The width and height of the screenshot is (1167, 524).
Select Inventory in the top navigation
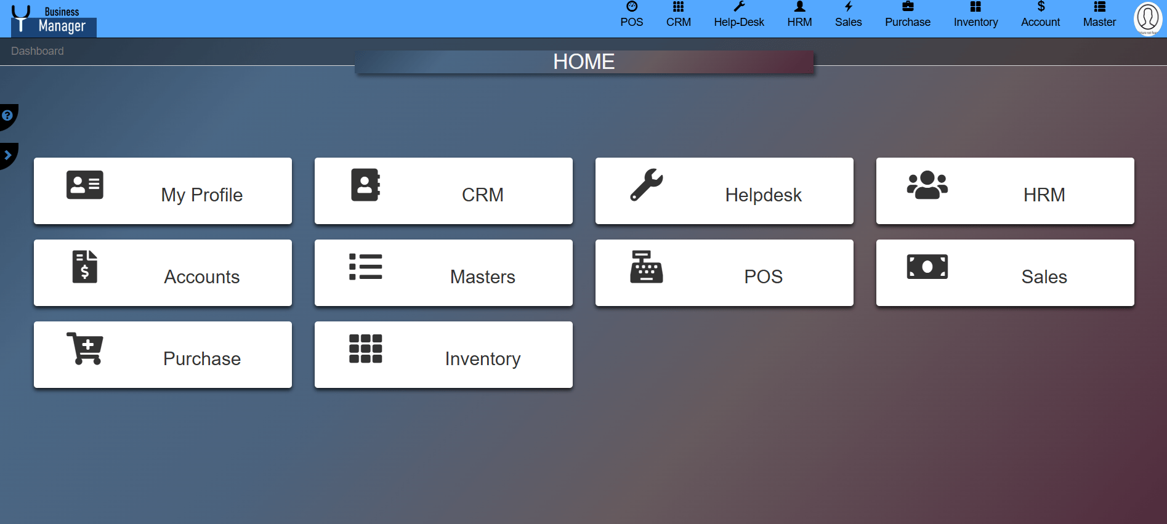975,15
